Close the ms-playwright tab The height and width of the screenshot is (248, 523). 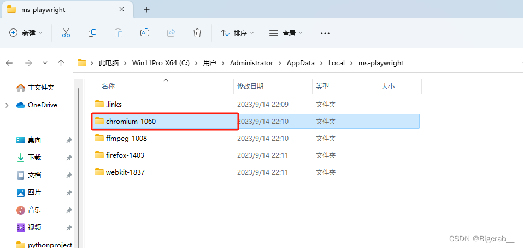[x=121, y=9]
